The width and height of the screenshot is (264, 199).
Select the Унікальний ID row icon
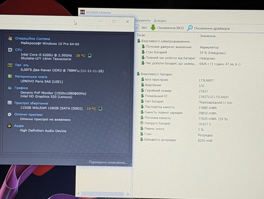(143, 96)
